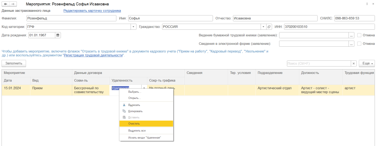This screenshot has height=146, width=376.
Task: Click the electronic form application field
Action: click(314, 44)
